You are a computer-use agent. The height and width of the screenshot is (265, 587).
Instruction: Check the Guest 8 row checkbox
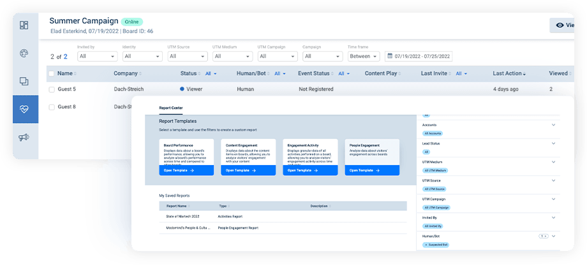click(52, 107)
